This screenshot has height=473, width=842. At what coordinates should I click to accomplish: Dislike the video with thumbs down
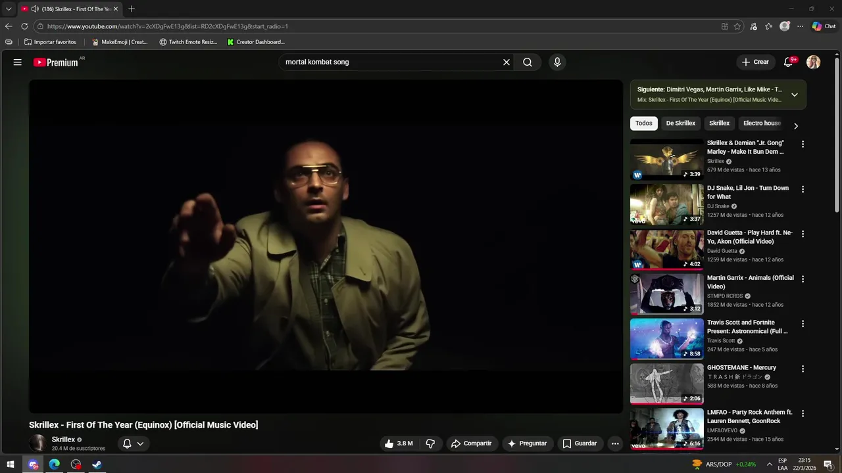[x=430, y=443]
